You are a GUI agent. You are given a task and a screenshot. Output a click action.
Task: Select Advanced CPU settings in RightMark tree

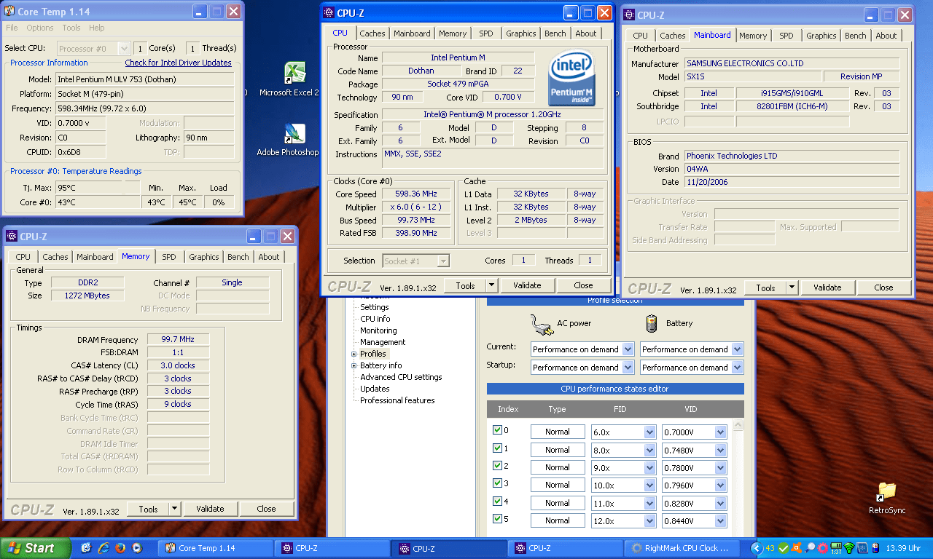coord(401,377)
